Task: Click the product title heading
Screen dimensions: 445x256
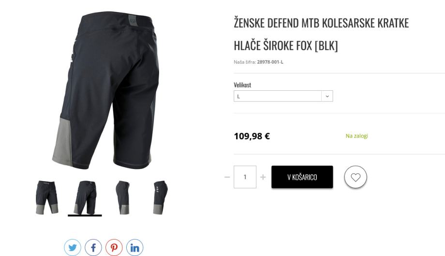Action: tap(321, 34)
